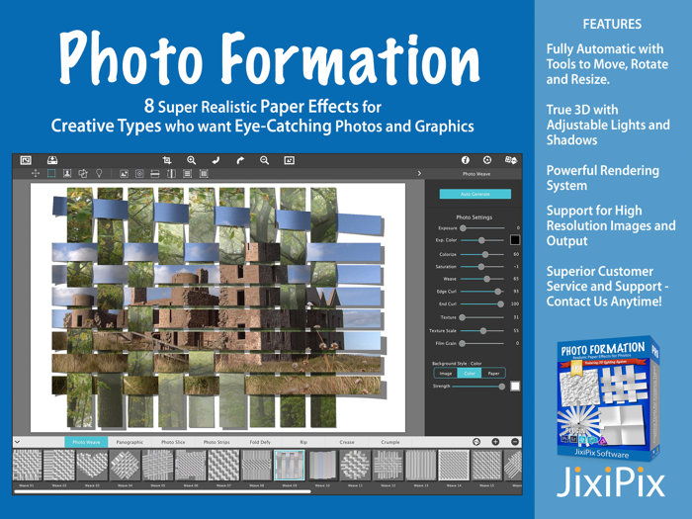Click the vertical split icon
The width and height of the screenshot is (692, 519).
(x=171, y=174)
